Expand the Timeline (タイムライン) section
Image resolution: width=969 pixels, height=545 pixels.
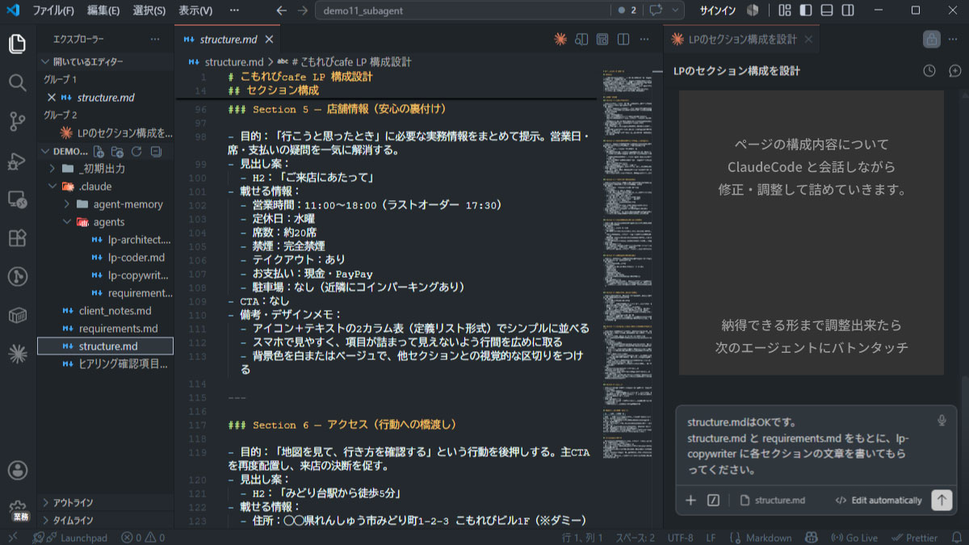[105, 520]
